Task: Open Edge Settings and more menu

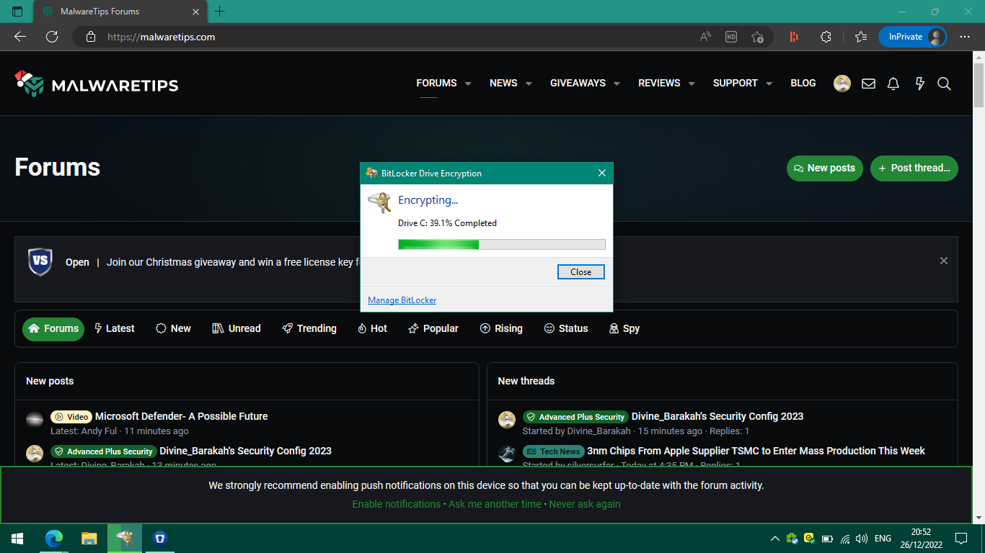Action: point(965,37)
